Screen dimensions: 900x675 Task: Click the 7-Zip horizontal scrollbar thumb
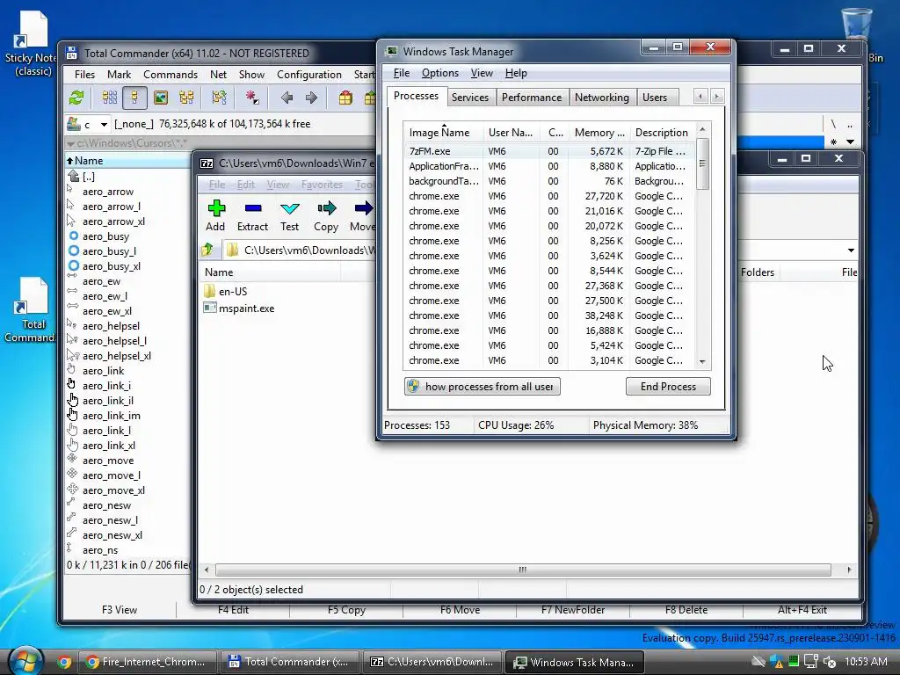coord(523,570)
